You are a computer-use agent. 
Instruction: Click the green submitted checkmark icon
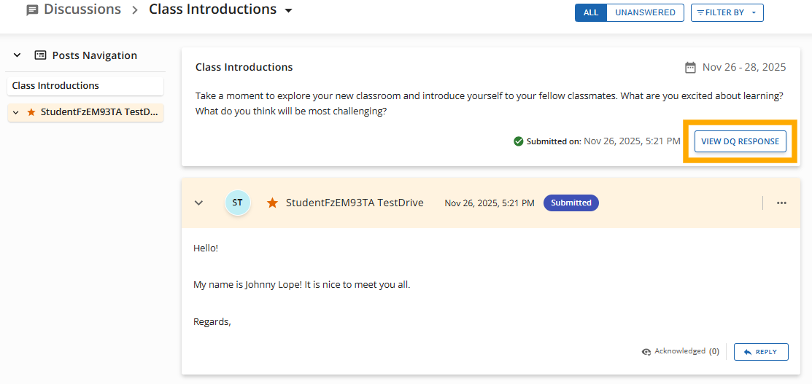[x=518, y=141]
